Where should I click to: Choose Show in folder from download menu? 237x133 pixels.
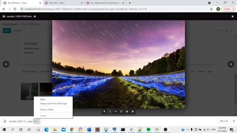[x=47, y=110]
